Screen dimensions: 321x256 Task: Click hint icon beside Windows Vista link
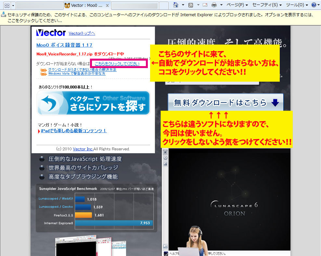point(44,74)
